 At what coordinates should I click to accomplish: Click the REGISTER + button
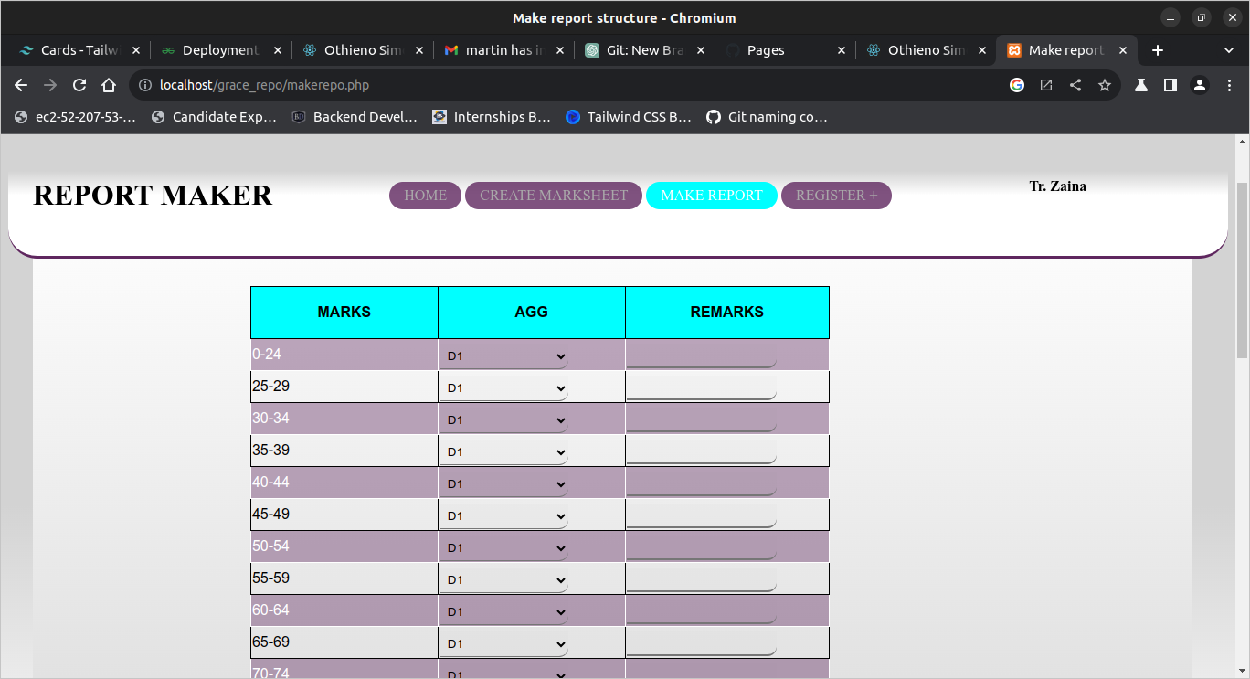[836, 196]
